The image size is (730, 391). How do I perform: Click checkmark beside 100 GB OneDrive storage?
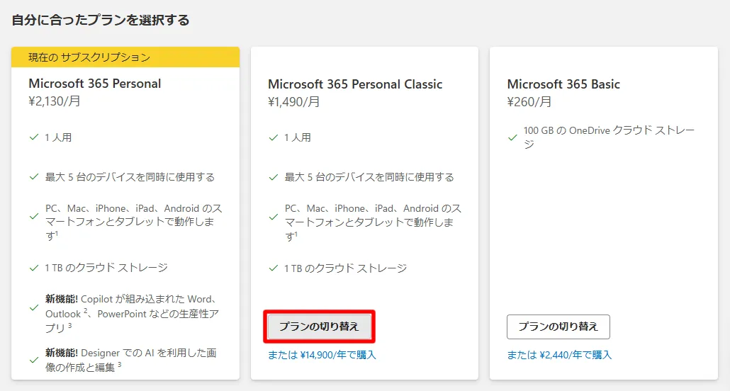(x=512, y=138)
